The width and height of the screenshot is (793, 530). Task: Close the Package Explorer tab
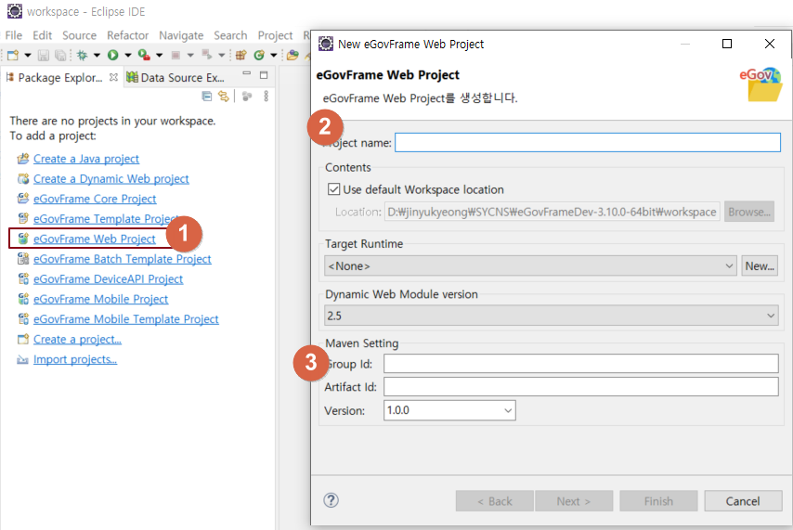click(113, 77)
